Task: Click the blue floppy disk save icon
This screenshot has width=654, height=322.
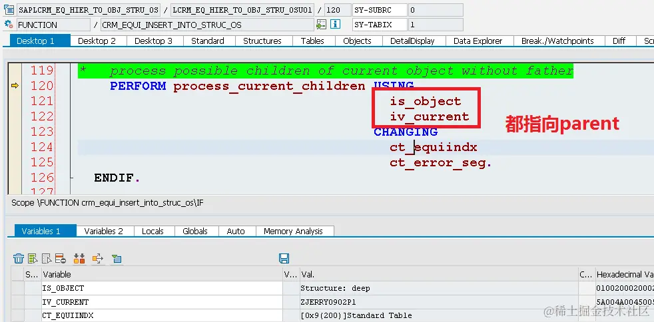Action: pyautogui.click(x=284, y=258)
